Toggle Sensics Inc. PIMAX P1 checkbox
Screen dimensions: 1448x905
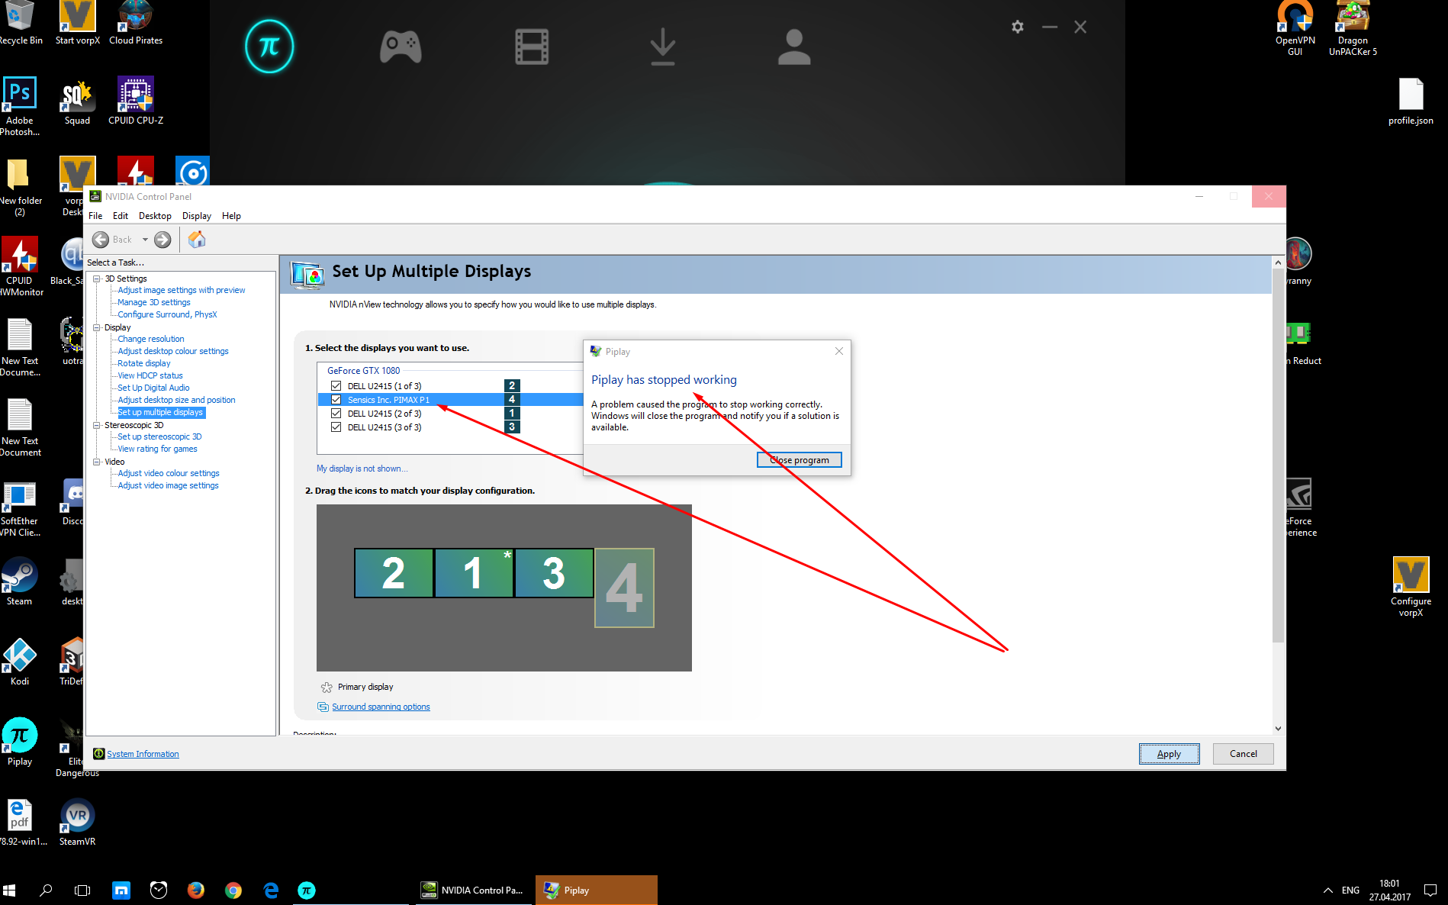click(336, 400)
